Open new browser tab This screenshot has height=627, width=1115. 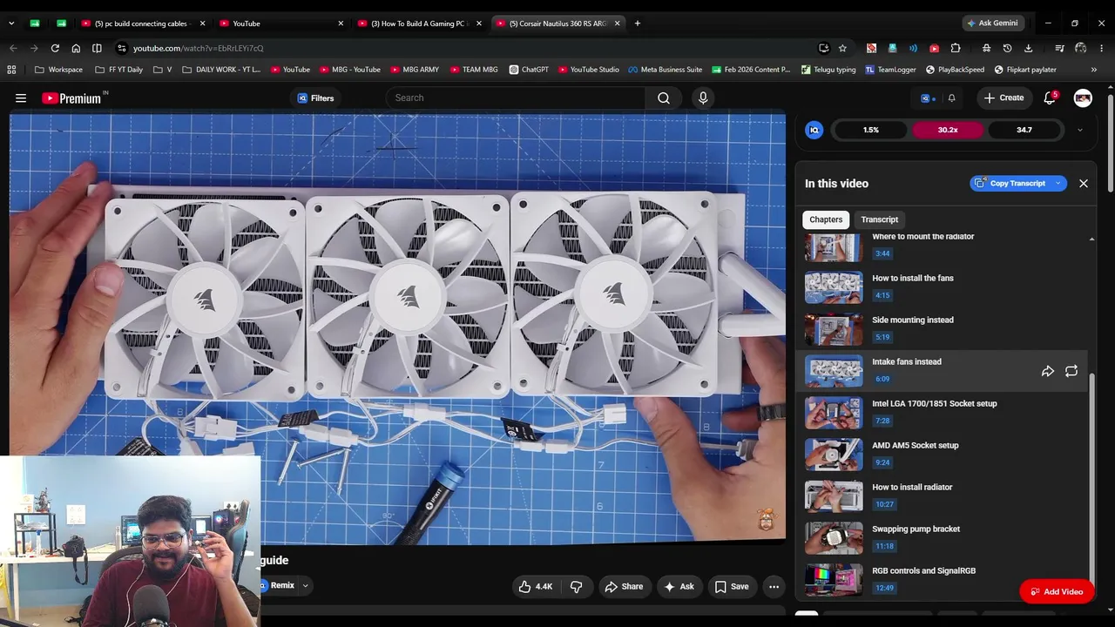637,24
